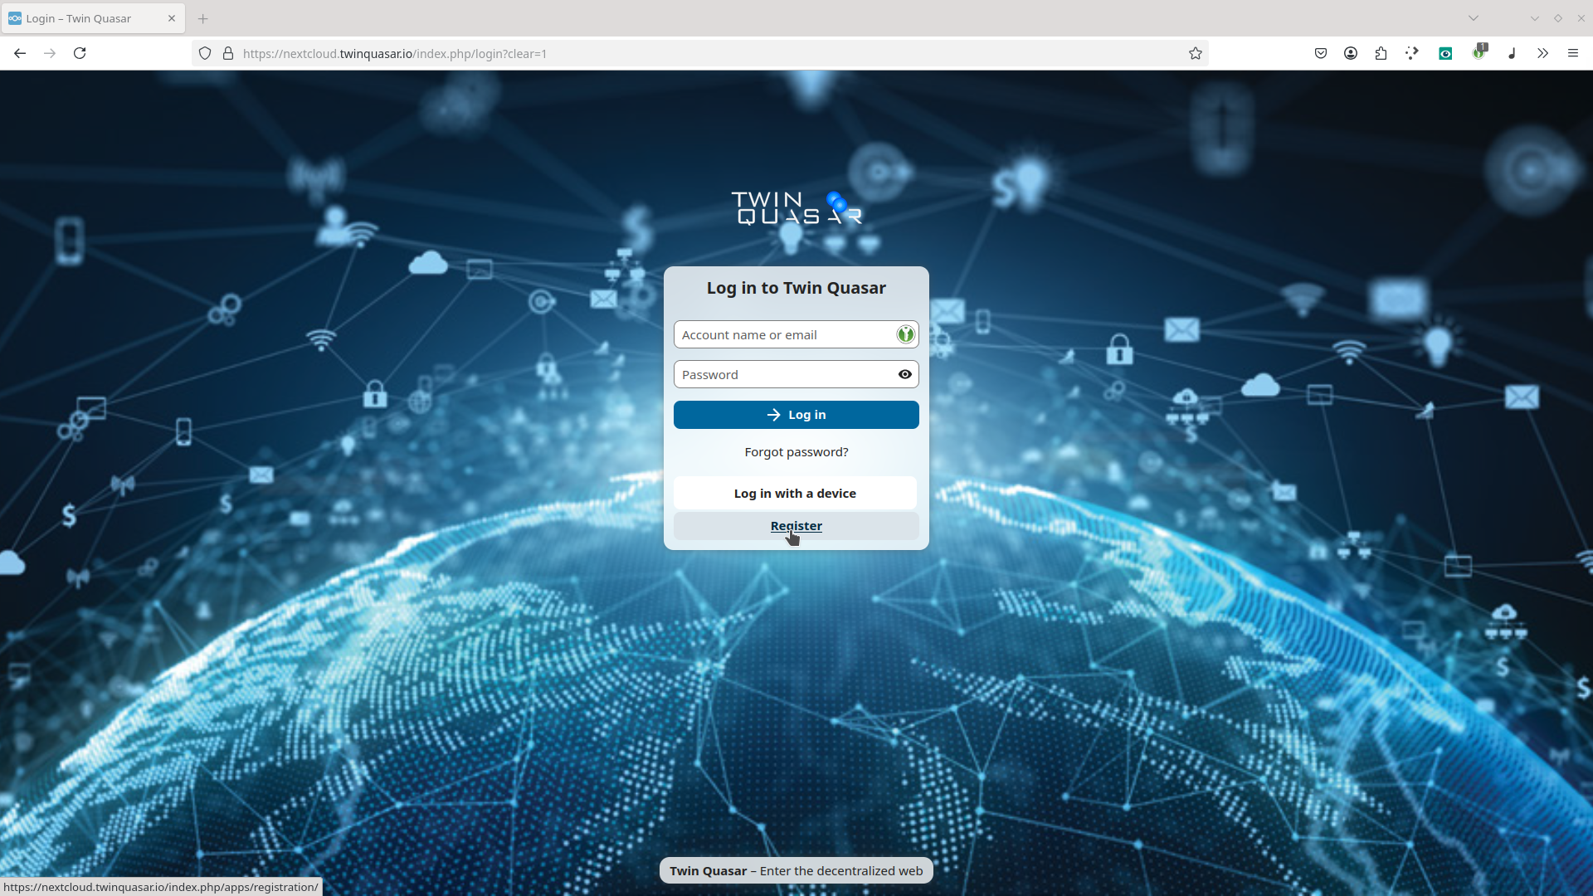
Task: Save page to Pocket
Action: tap(1321, 53)
